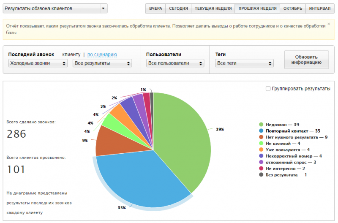This screenshot has width=338, height=223.
Task: Open the Все пользователи dropdown
Action: [x=175, y=63]
